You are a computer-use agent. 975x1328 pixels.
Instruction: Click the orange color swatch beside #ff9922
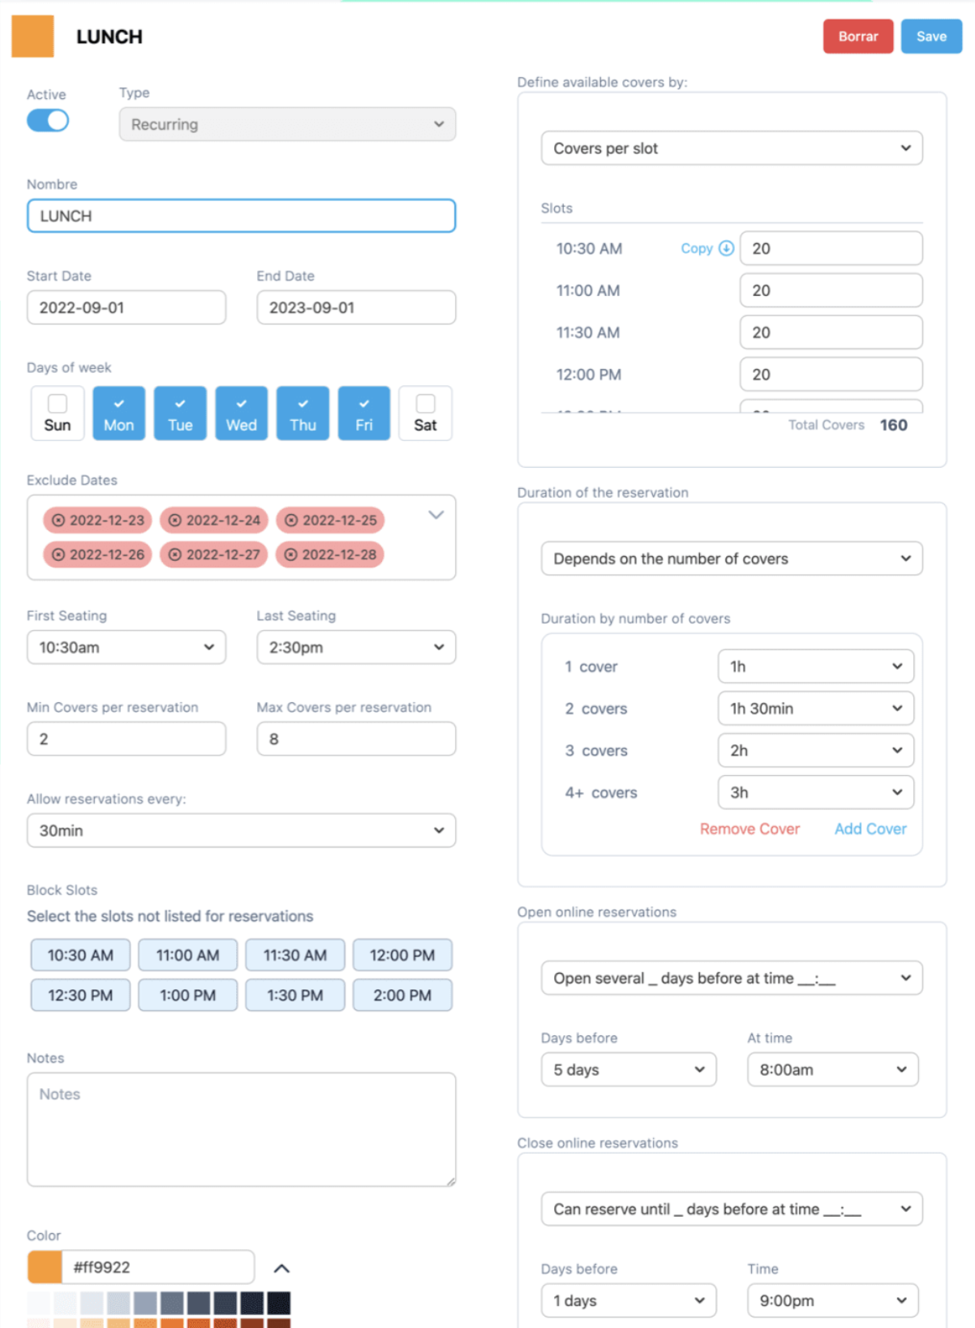click(45, 1267)
